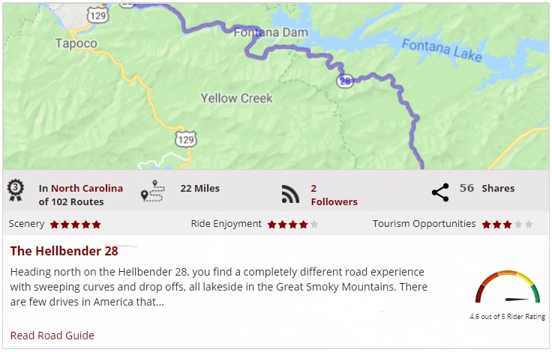Open the North Carolina link
The image size is (552, 352).
point(86,189)
